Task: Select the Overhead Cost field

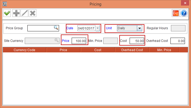Action: click(x=177, y=41)
